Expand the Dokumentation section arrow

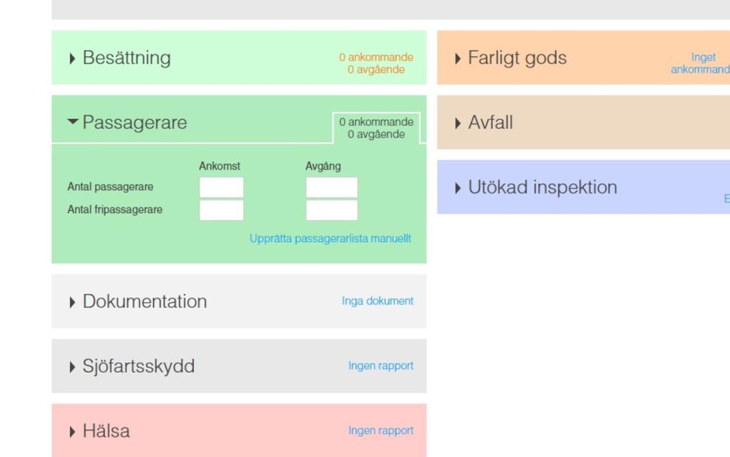pyautogui.click(x=72, y=302)
